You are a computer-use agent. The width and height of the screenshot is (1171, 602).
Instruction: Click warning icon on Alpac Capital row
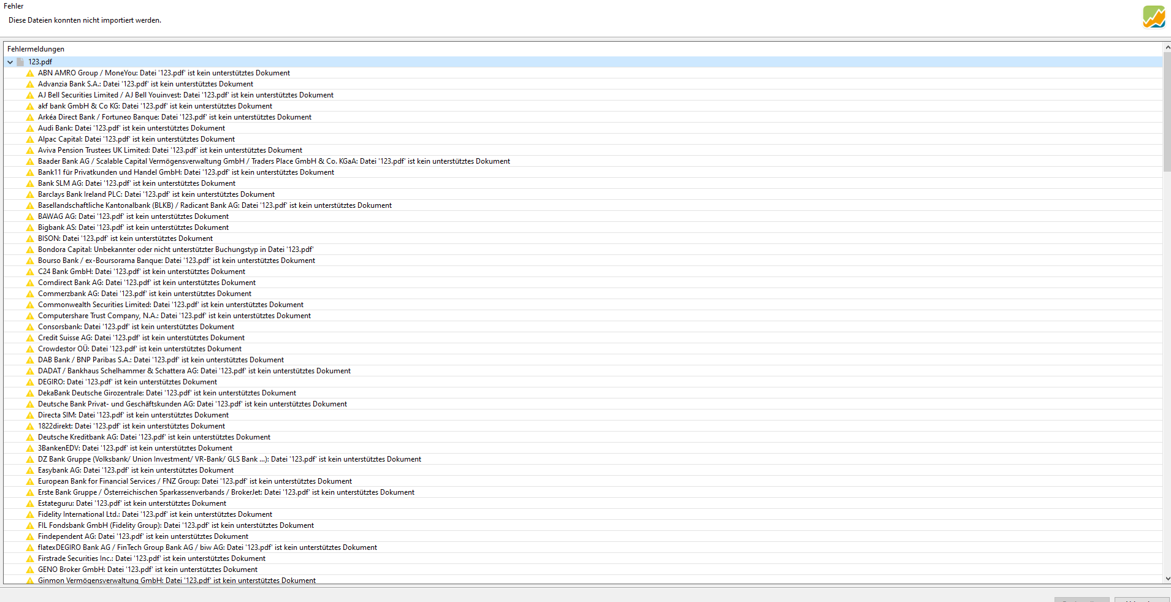(x=30, y=139)
